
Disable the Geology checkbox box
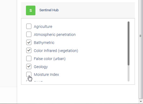coord(29,66)
